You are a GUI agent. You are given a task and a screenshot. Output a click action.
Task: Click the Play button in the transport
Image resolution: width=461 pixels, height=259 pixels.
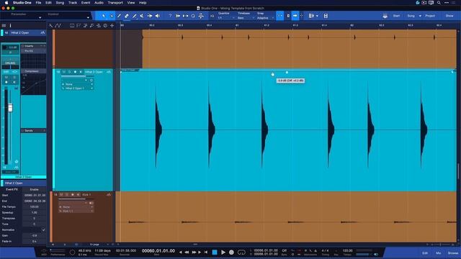[x=223, y=253]
